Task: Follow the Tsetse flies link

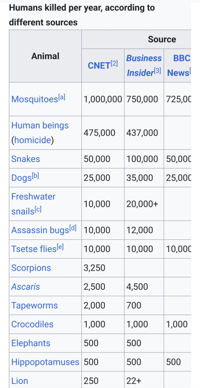Action: (33, 249)
